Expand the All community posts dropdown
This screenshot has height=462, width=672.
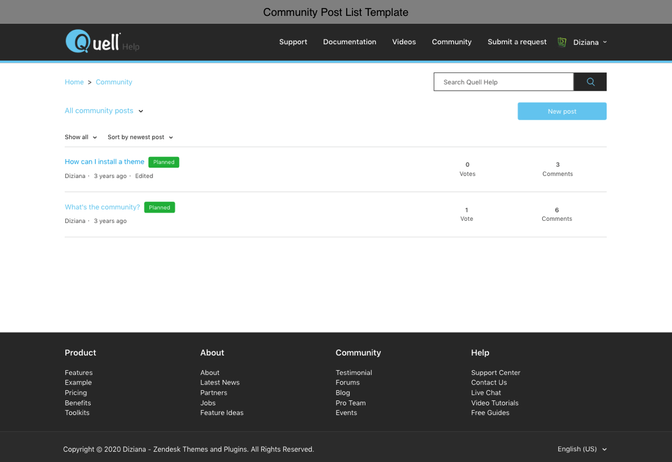(104, 111)
